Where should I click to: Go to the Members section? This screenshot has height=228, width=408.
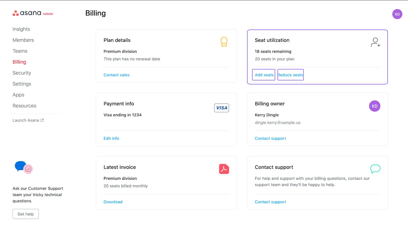click(x=23, y=40)
